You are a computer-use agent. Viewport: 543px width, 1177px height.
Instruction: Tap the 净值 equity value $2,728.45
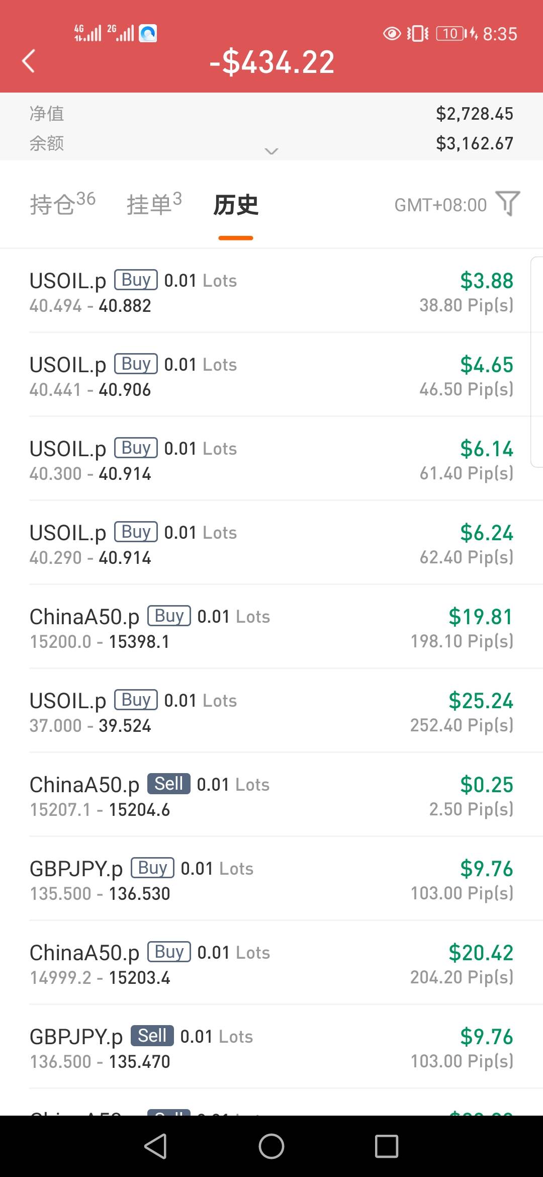tap(474, 114)
